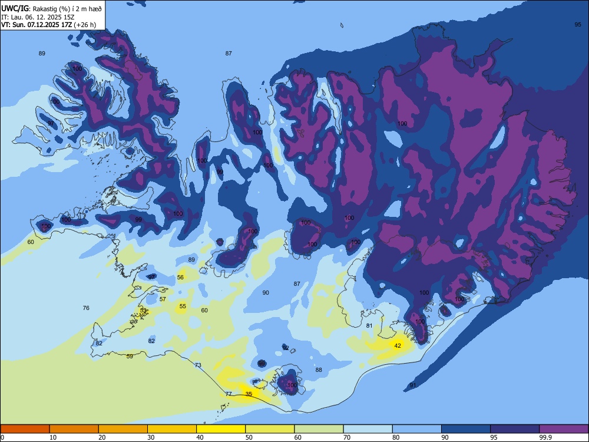Click the legend tick label 20

pyautogui.click(x=102, y=437)
